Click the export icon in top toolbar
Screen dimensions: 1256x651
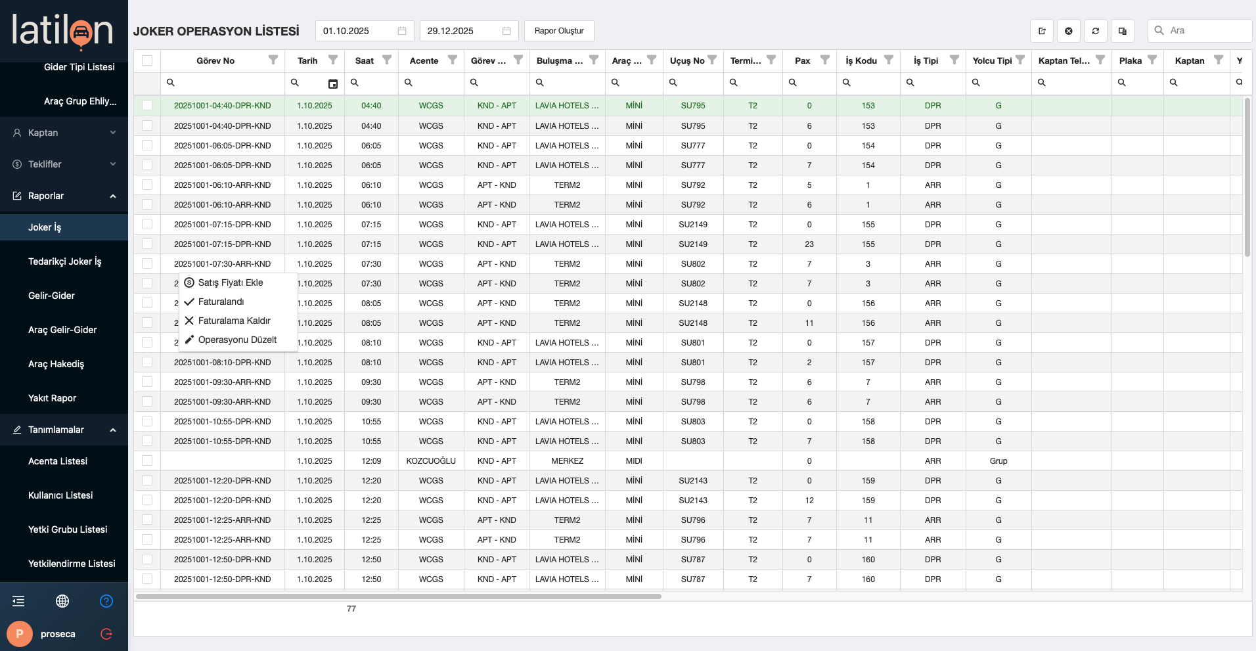pyautogui.click(x=1042, y=31)
